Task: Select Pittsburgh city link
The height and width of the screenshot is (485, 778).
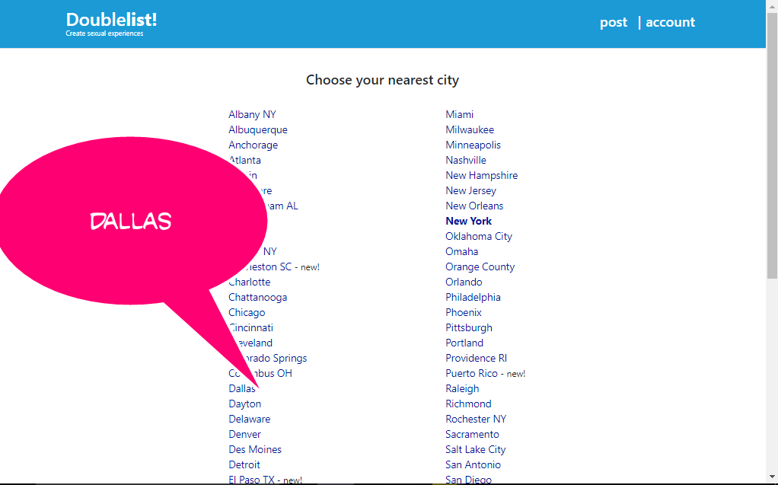Action: point(469,327)
